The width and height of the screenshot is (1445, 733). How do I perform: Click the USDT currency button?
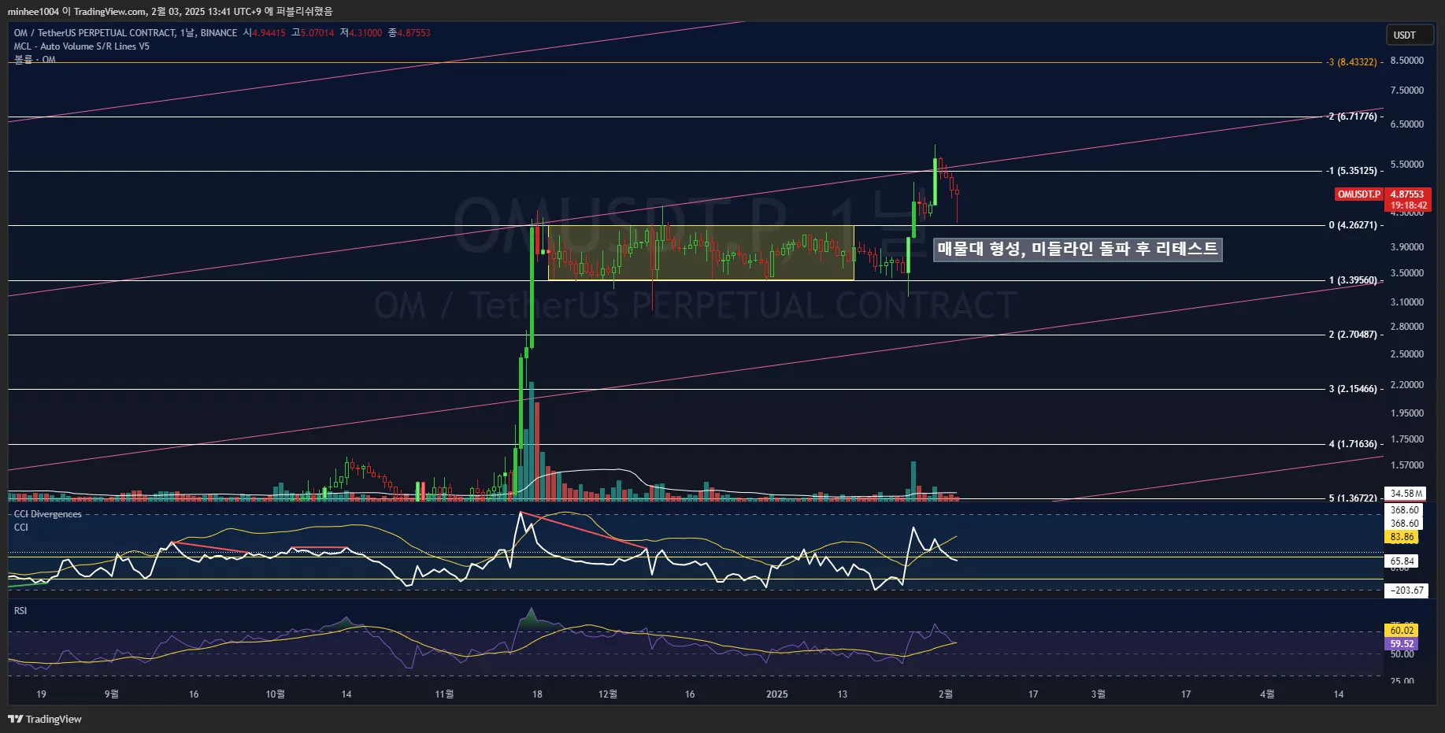click(1410, 35)
